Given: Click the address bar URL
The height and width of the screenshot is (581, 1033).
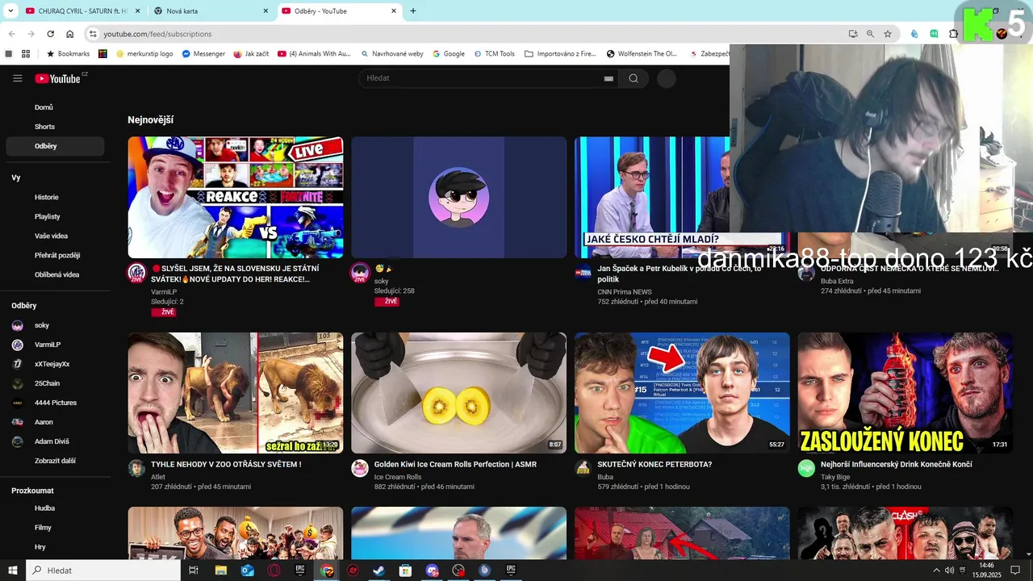Looking at the screenshot, I should 157,34.
